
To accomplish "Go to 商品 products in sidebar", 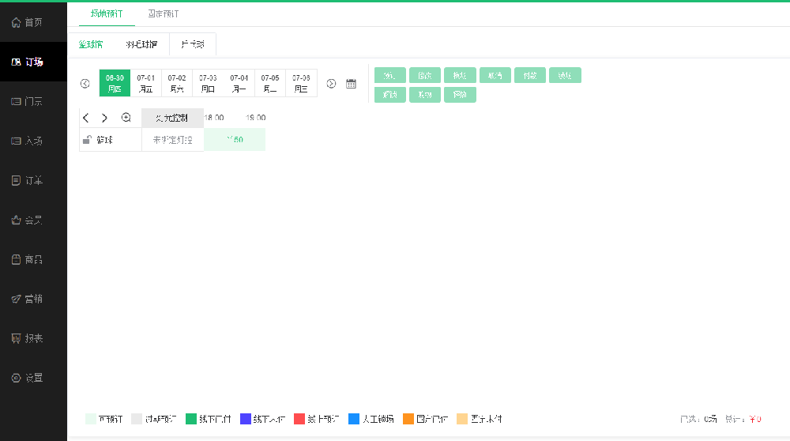I will [16, 259].
